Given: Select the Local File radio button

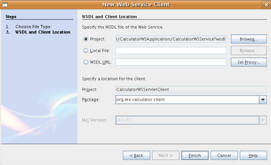Looking at the screenshot, I should click(86, 51).
